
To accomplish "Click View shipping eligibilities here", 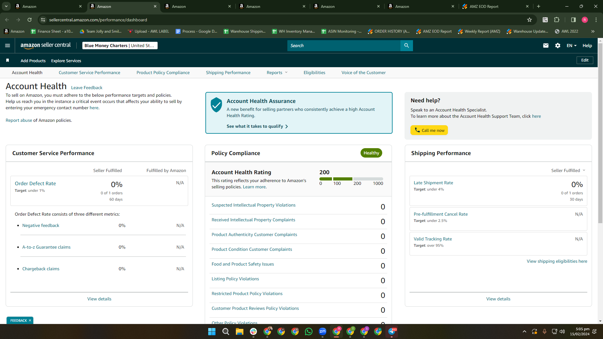I will pyautogui.click(x=557, y=261).
